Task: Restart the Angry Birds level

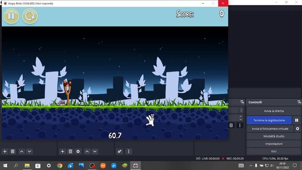Action: click(30, 16)
